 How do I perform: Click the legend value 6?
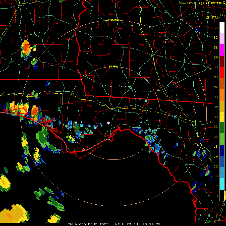point(216,176)
